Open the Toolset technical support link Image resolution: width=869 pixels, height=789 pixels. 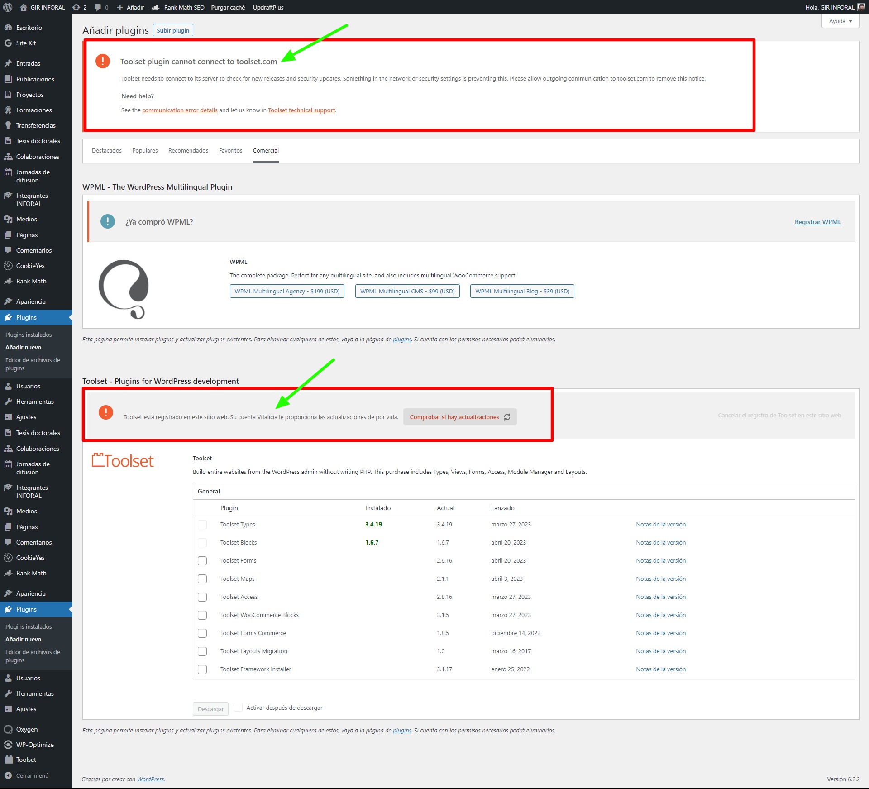[x=301, y=110]
